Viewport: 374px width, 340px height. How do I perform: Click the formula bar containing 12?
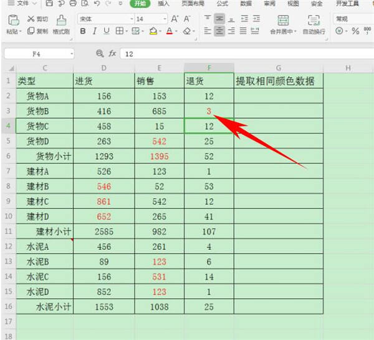click(247, 54)
